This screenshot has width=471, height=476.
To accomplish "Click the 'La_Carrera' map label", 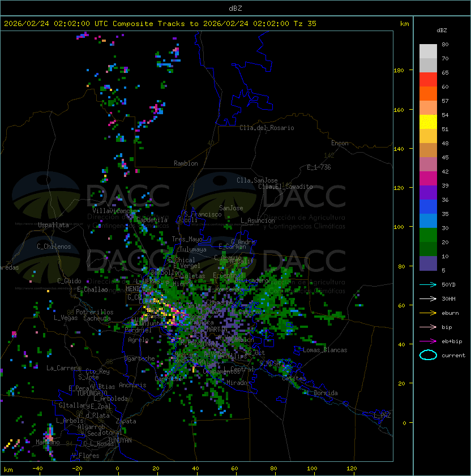I will [64, 368].
